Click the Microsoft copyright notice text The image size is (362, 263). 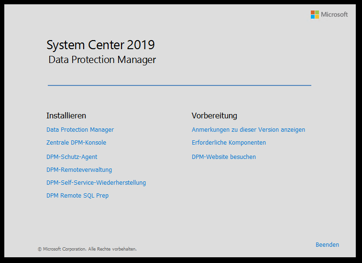click(x=87, y=249)
